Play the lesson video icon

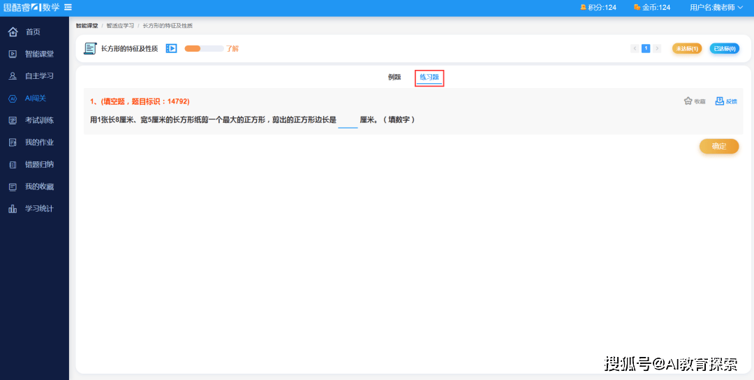coord(171,49)
